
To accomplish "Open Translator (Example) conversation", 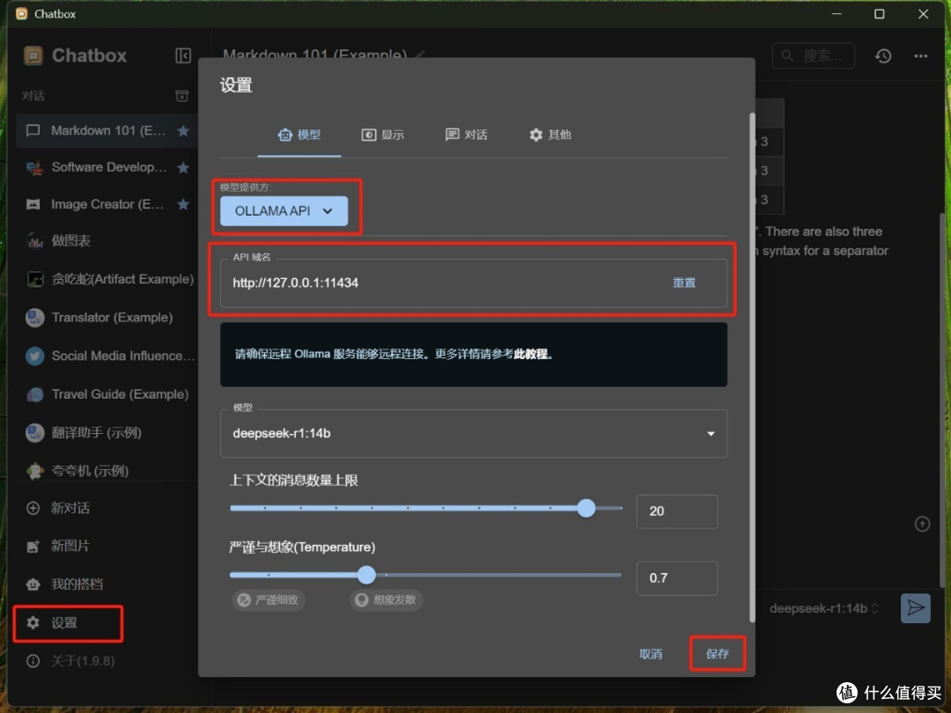I will click(x=107, y=318).
